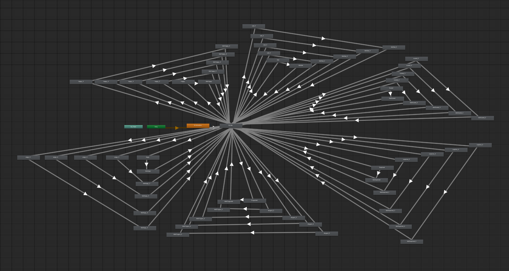The image size is (509, 271).
Task: Select the orange Entry transition arrow
Action: click(177, 128)
